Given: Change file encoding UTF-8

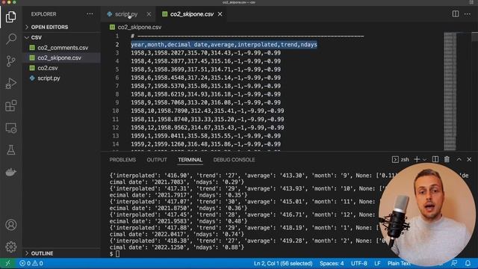Looking at the screenshot, I should point(358,263).
